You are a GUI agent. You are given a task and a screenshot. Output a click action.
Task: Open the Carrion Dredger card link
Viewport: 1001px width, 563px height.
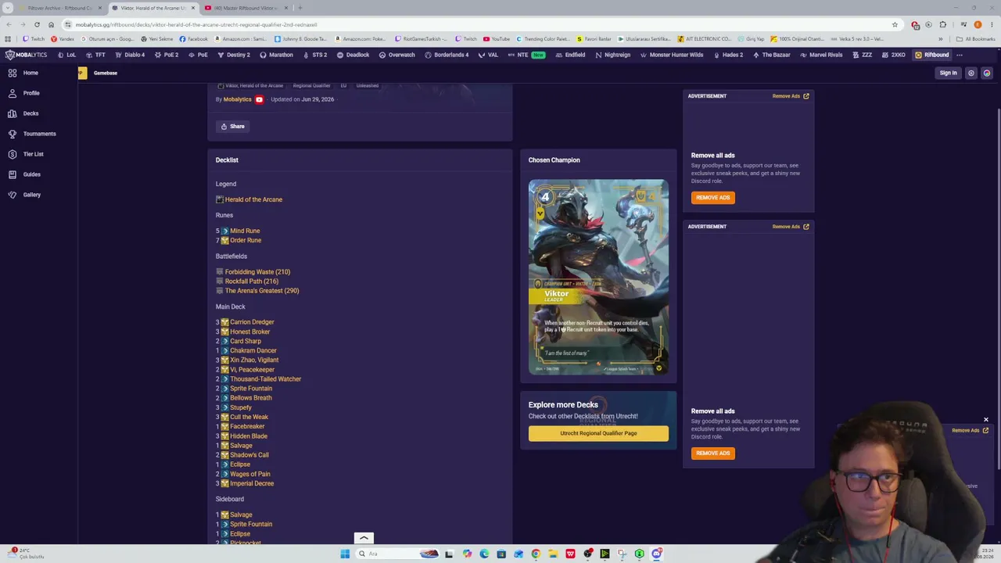tap(252, 322)
